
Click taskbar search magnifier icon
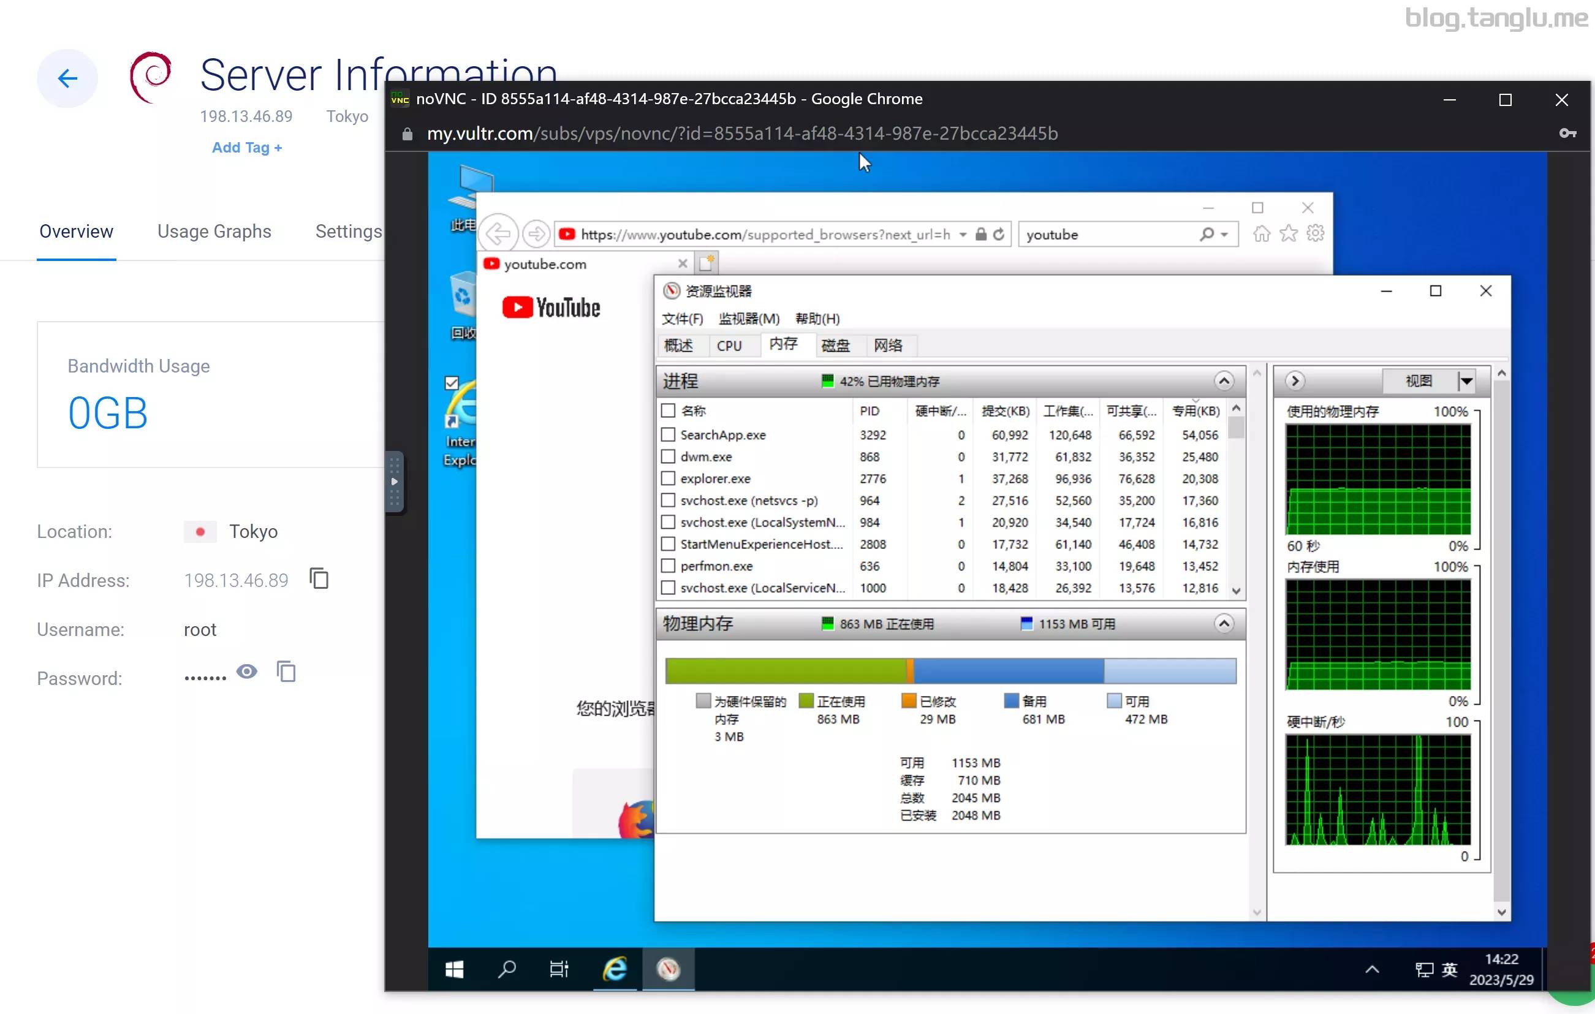tap(507, 969)
